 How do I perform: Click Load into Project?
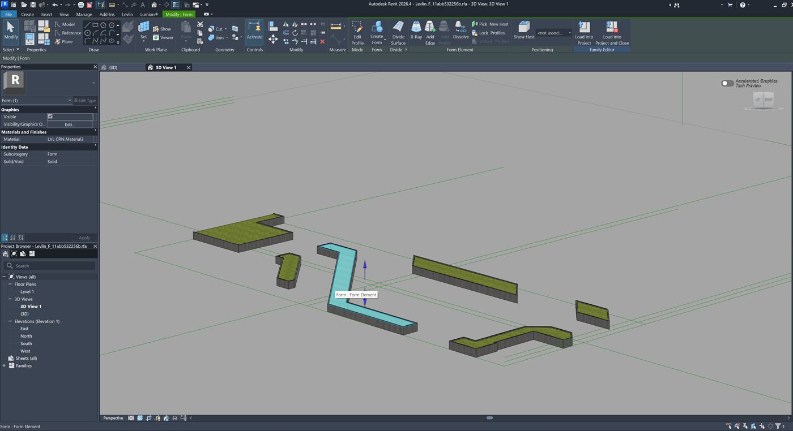tap(584, 33)
